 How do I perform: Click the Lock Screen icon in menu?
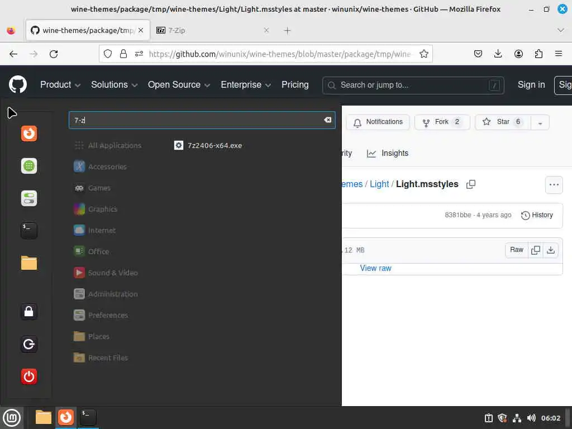pos(29,312)
